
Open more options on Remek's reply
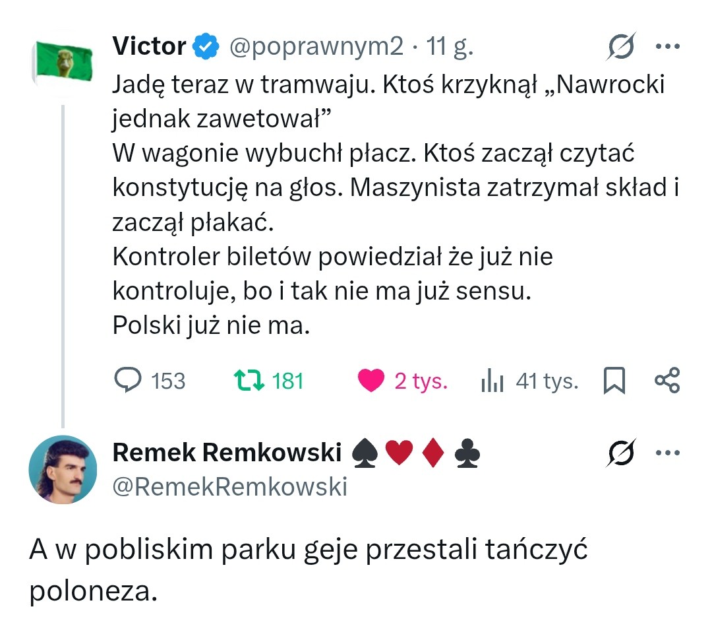668,453
